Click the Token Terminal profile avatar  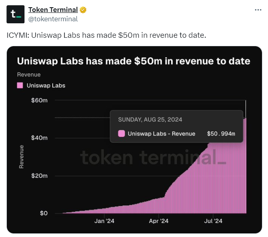point(15,14)
